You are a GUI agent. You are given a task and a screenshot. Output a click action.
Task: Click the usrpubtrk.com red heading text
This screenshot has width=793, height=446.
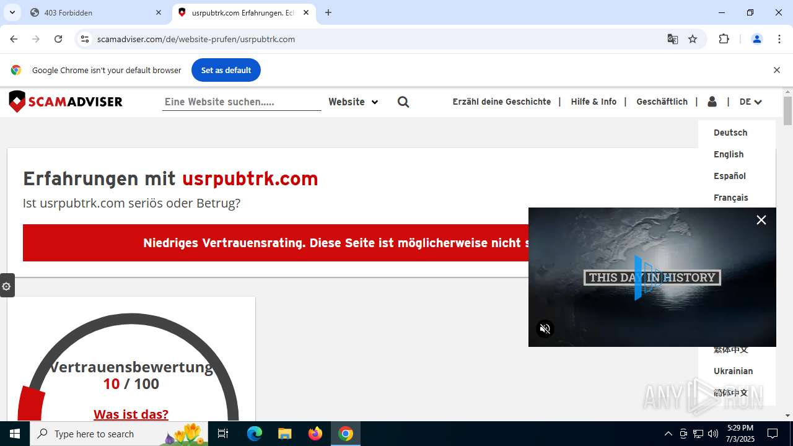coord(250,178)
